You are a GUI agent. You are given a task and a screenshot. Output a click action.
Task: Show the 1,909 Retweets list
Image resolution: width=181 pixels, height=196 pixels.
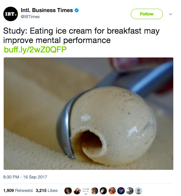[x=18, y=191]
